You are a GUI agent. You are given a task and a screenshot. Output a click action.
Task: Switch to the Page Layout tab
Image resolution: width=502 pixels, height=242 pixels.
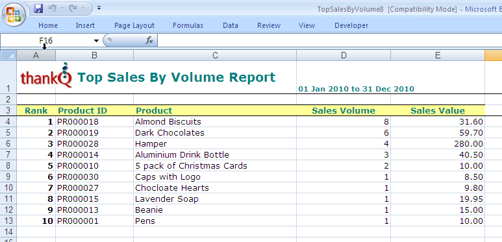pos(134,25)
